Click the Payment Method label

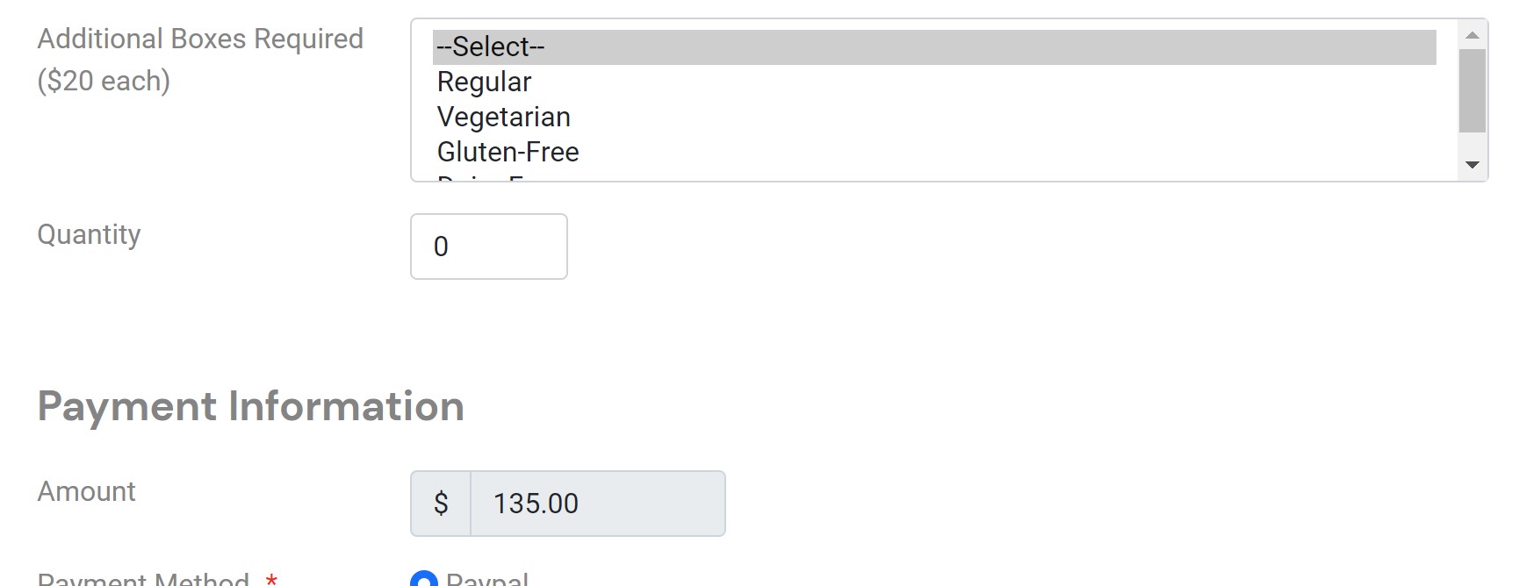tap(143, 580)
